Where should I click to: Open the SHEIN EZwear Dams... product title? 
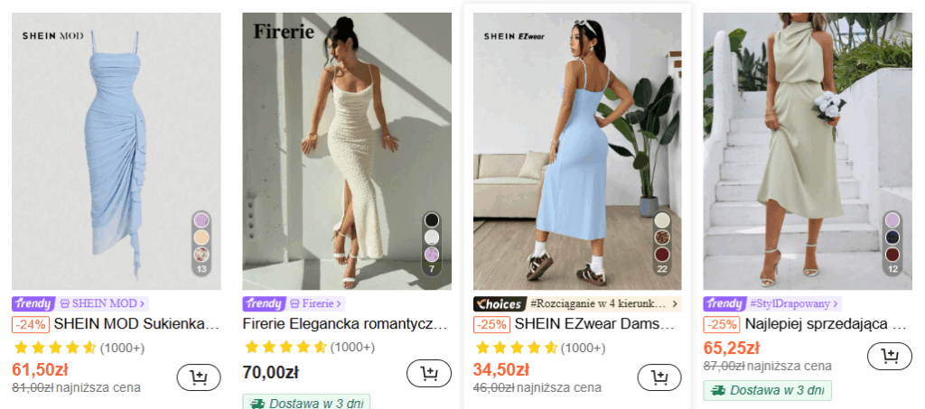(594, 323)
